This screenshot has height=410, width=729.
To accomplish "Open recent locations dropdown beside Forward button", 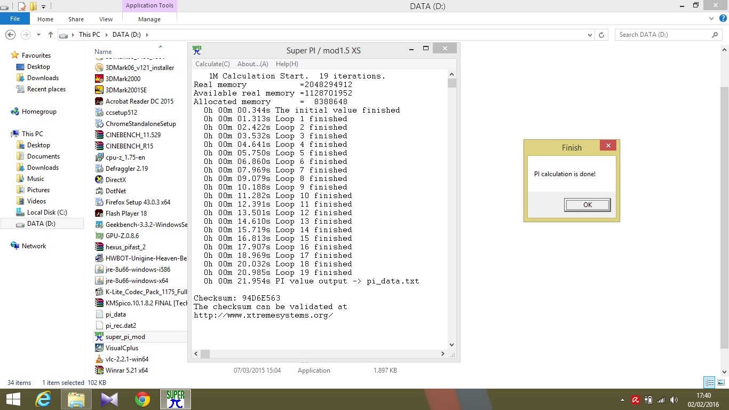I will pyautogui.click(x=38, y=35).
